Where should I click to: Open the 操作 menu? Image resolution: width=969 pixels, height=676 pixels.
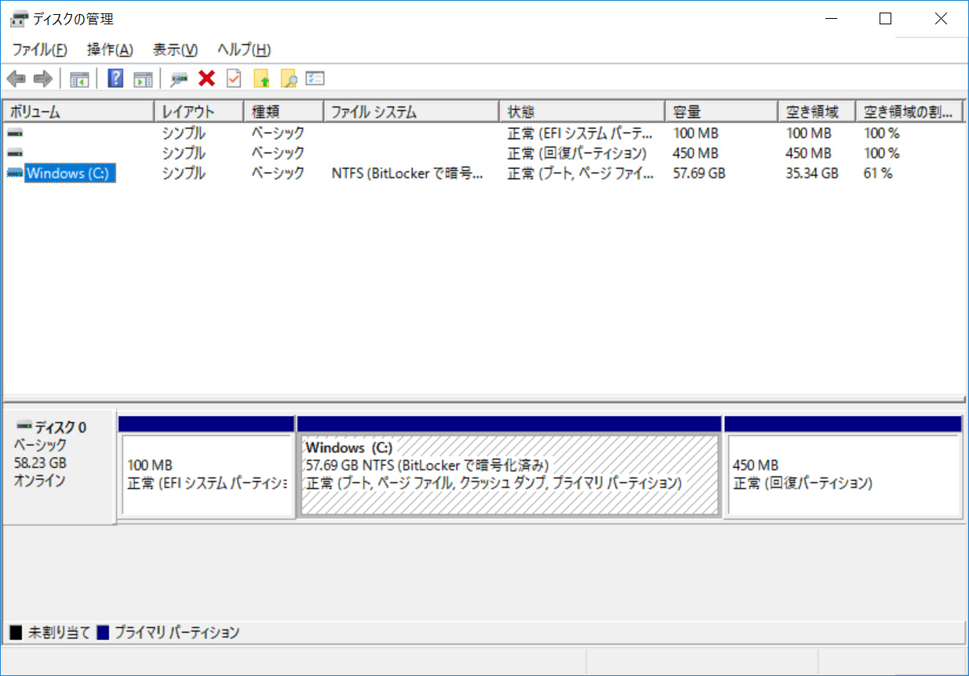tap(109, 49)
